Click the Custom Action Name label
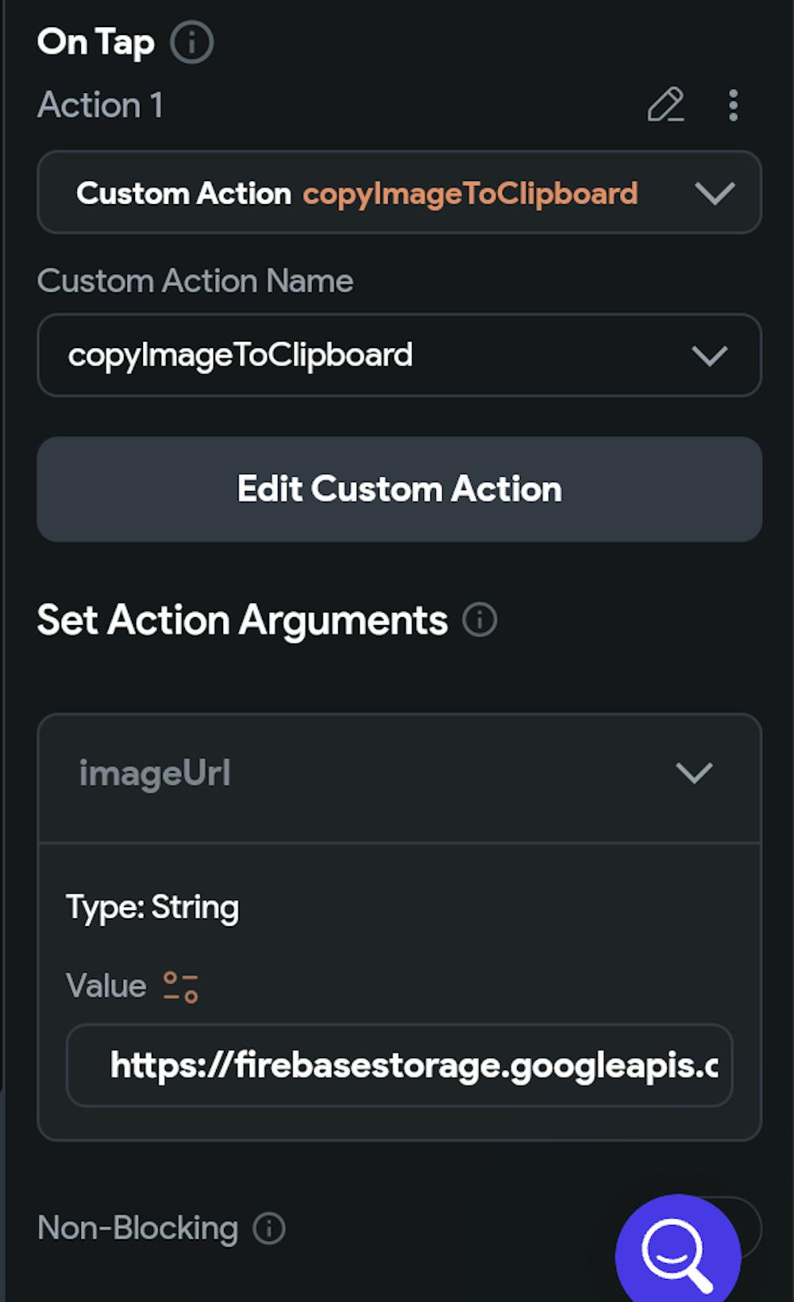This screenshot has width=794, height=1302. coord(195,281)
